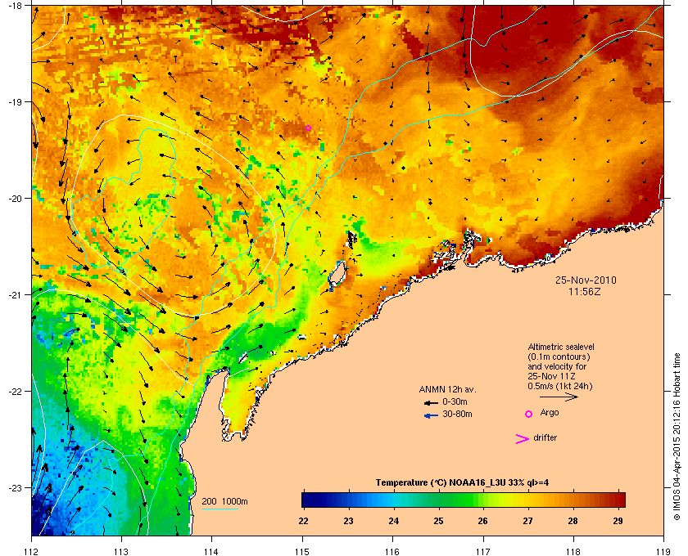Click the 0.5m/s (1kt 24h) text

[x=560, y=387]
